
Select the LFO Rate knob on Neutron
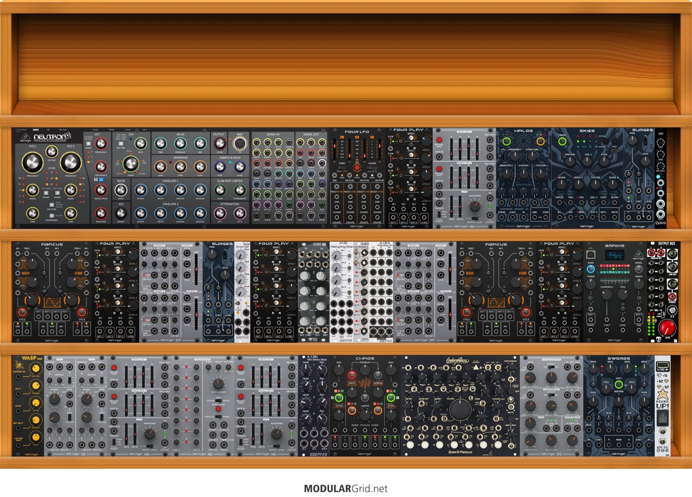tap(140, 143)
